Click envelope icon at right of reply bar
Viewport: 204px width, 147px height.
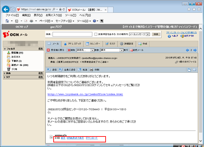coord(194,70)
